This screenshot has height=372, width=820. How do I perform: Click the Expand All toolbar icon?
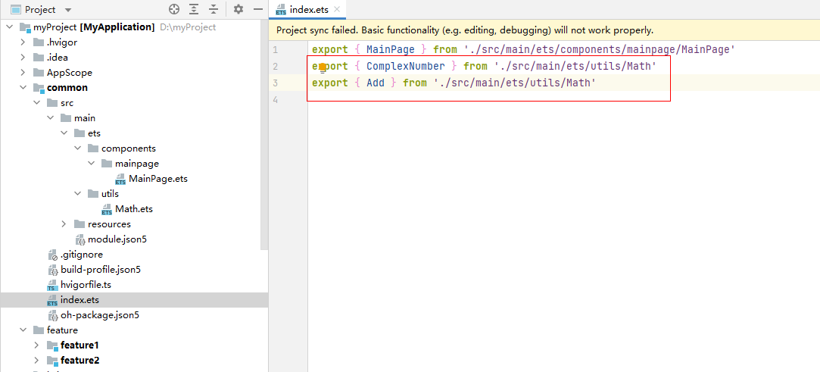194,9
